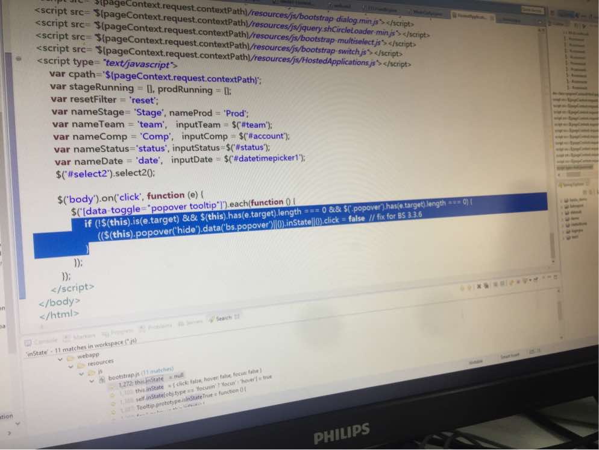Remove selected matches with the X icon
The height and width of the screenshot is (450, 599).
click(479, 286)
